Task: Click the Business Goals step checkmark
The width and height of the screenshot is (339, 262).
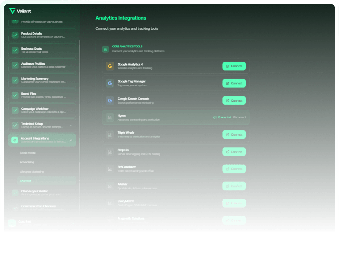Action: click(15, 50)
